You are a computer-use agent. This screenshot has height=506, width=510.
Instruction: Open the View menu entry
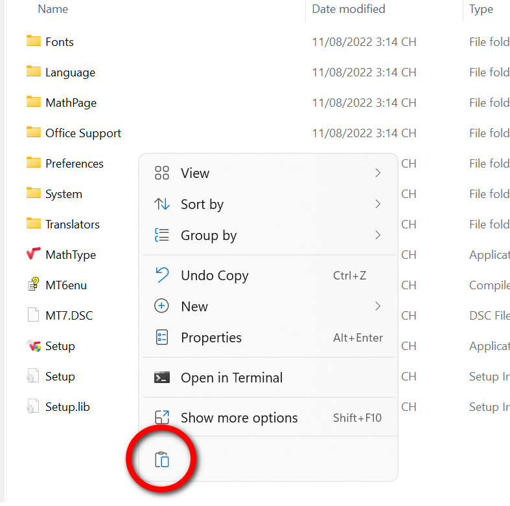[269, 173]
